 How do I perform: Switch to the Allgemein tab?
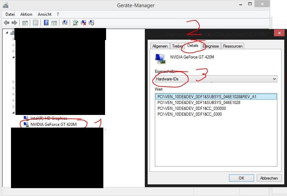click(160, 46)
